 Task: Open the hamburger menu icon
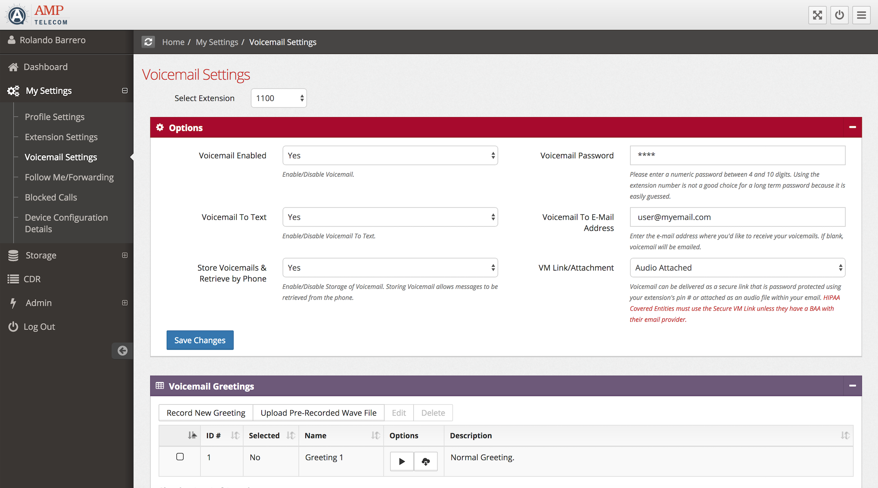point(861,15)
